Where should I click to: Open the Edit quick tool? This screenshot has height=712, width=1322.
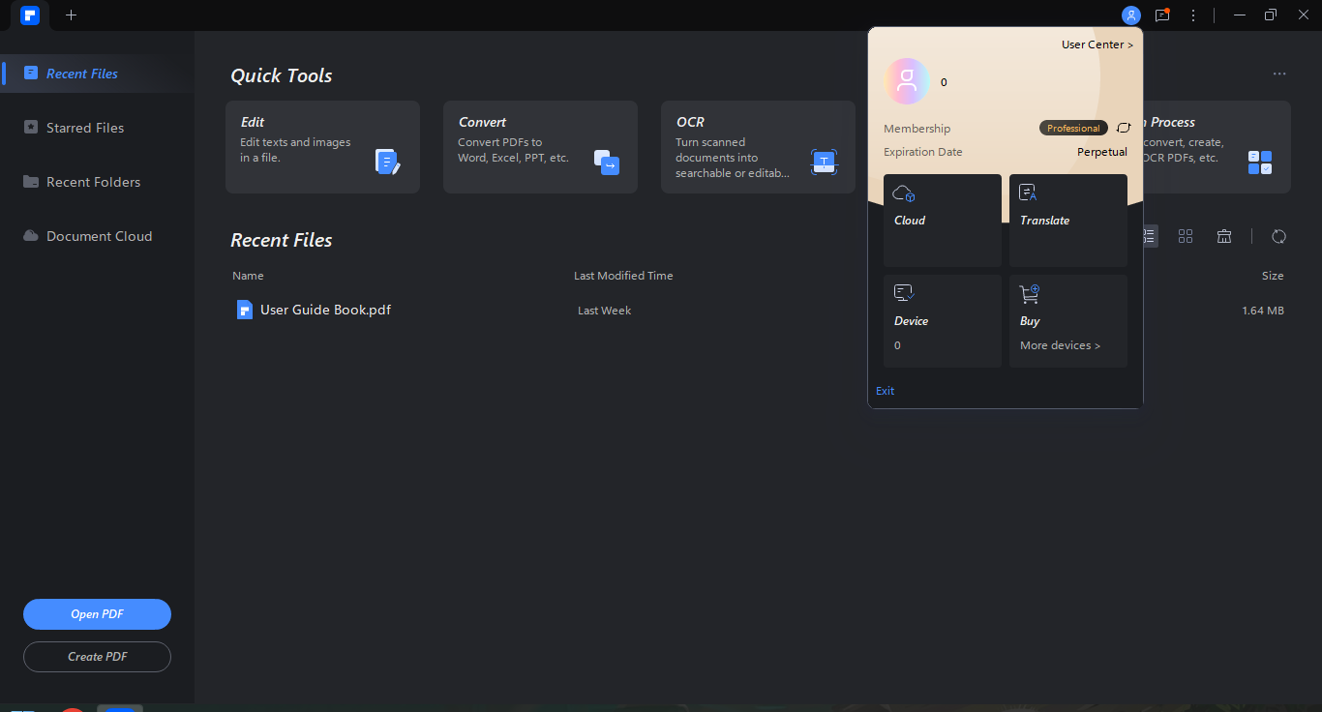pos(322,147)
